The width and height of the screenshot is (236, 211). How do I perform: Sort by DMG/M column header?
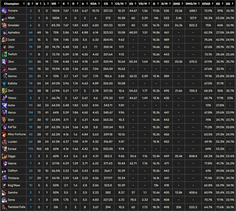tap(193, 4)
